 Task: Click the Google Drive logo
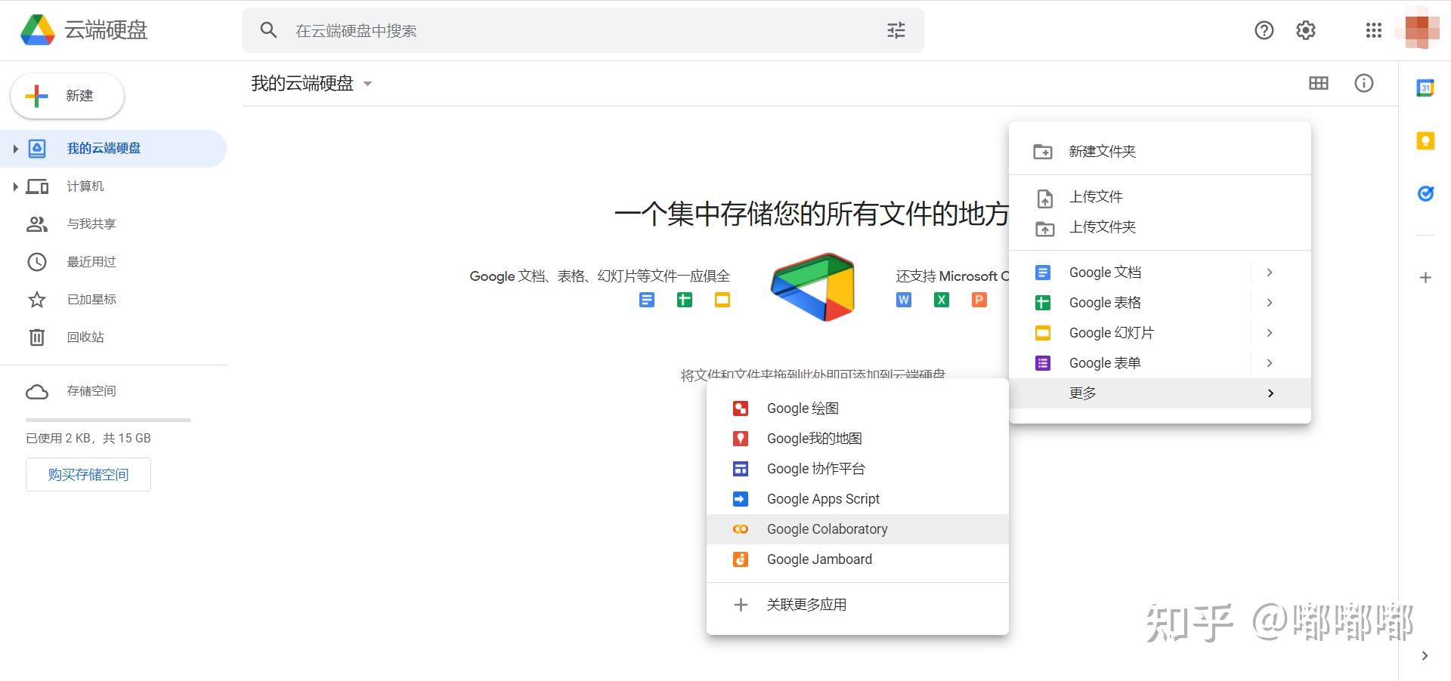[x=37, y=30]
